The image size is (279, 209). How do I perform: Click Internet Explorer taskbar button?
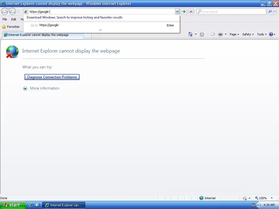64,205
